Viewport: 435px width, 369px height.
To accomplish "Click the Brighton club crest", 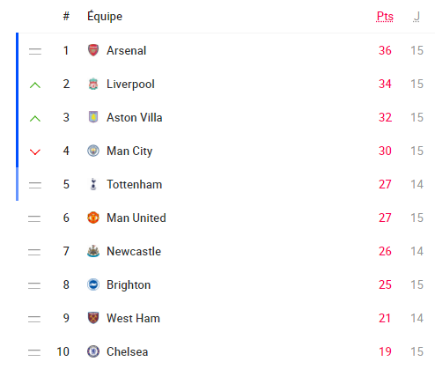I will 93,284.
